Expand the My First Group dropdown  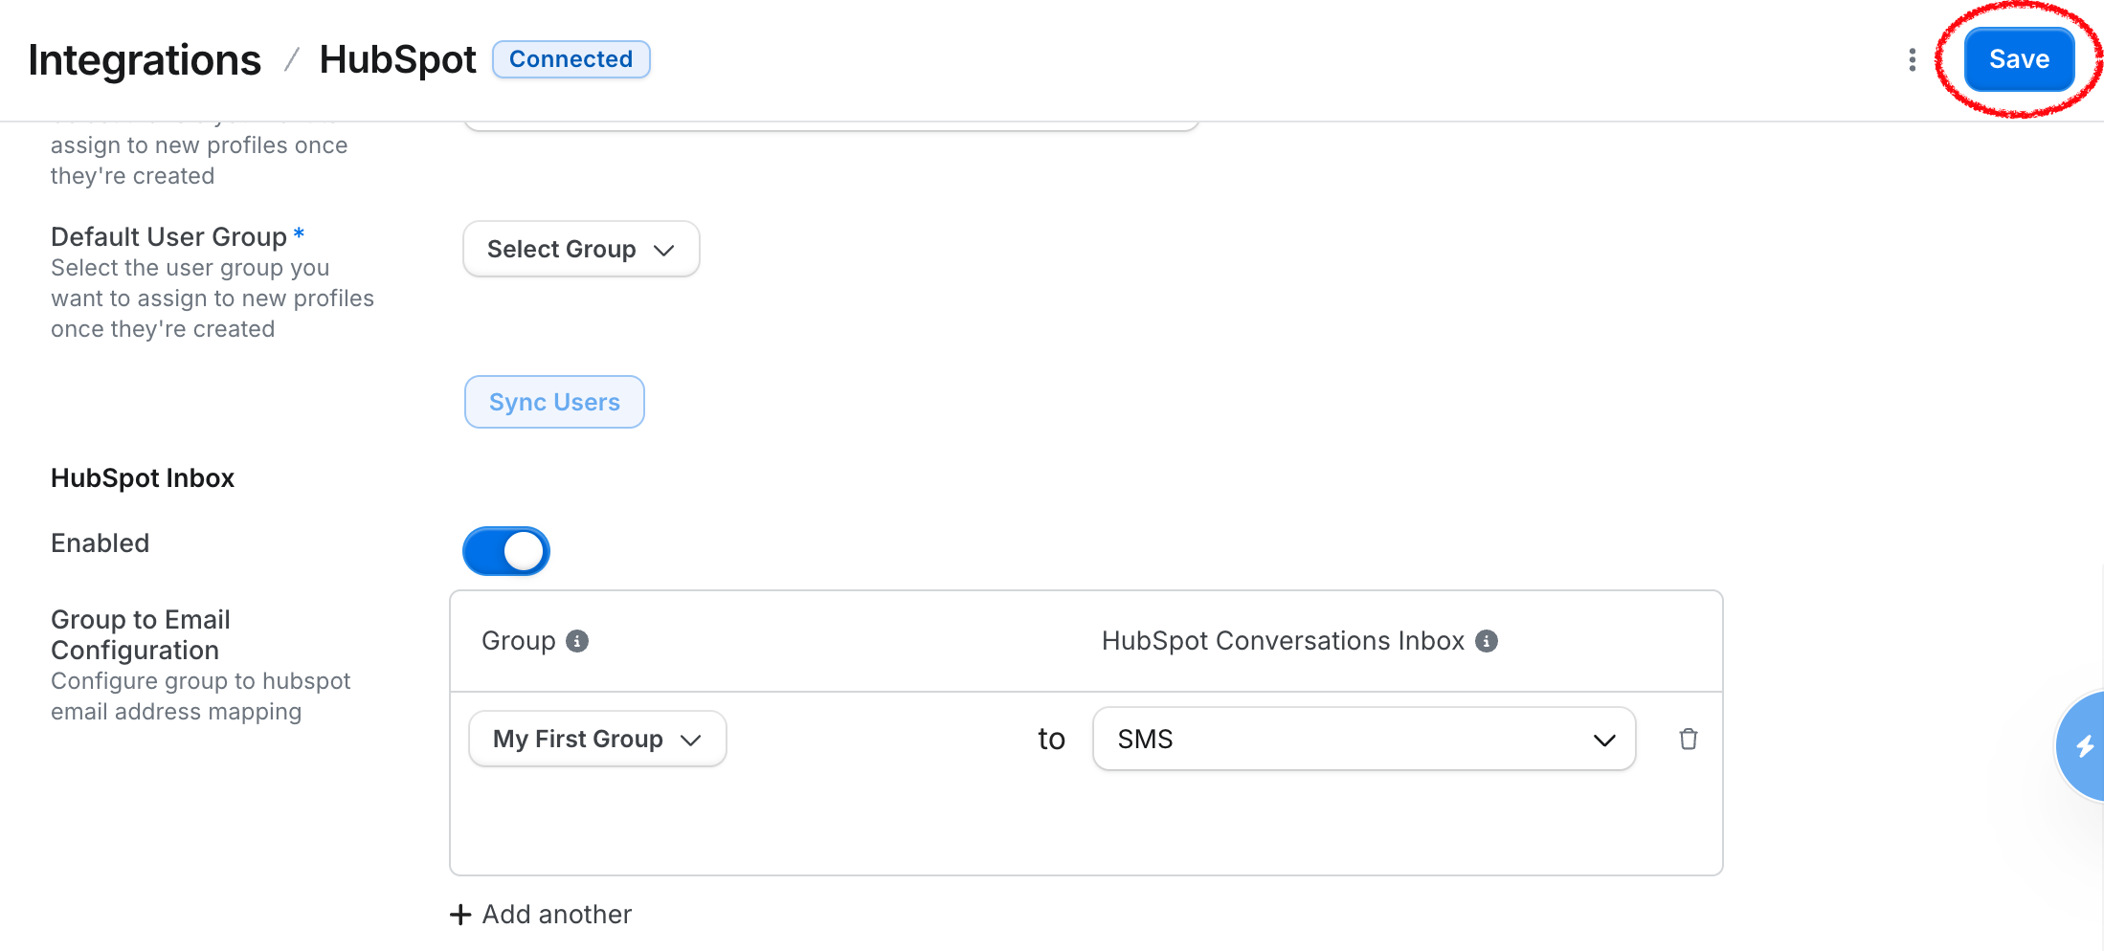[597, 739]
